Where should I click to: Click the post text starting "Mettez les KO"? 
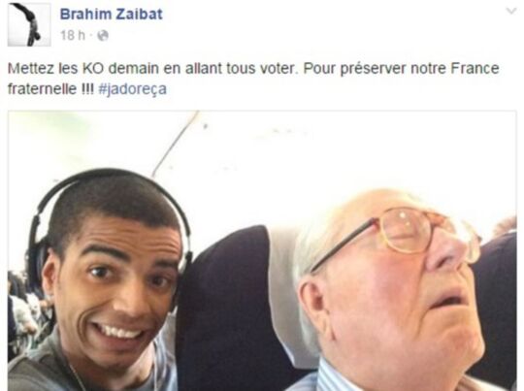click(253, 79)
